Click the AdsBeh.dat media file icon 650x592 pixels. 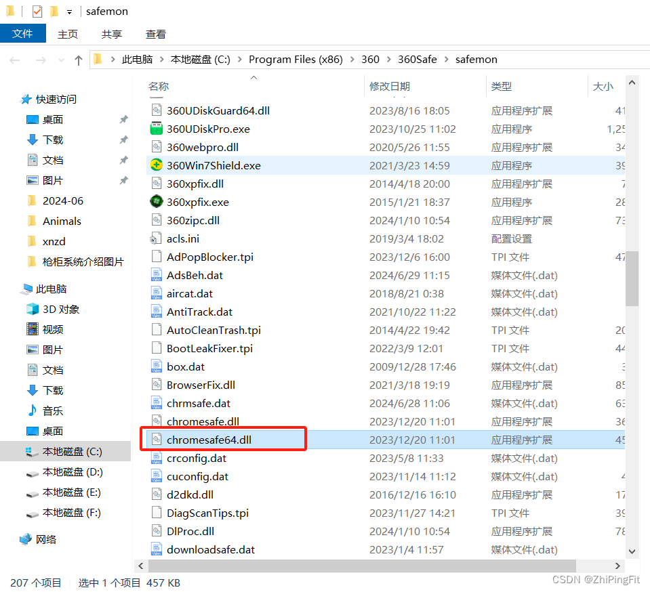[x=157, y=275]
